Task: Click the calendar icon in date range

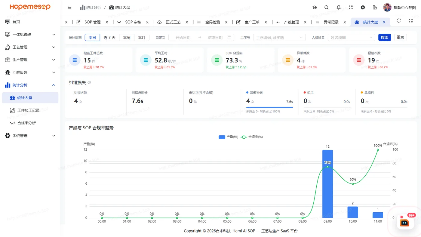Action: 229,38
